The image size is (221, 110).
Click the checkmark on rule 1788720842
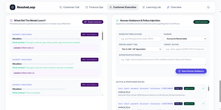click(203, 88)
